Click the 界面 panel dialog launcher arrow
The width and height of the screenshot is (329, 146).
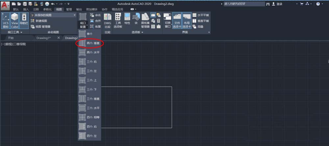click(209, 32)
